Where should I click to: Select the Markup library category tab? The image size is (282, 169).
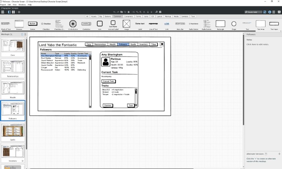(168, 16)
